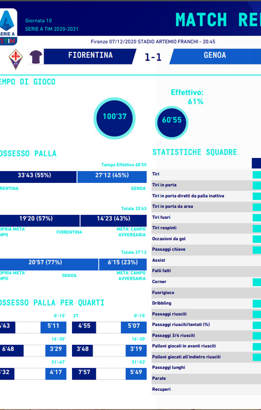Screen dimensions: 261x410
Task: Click the Serie A TIM league logo
Action: [8, 26]
